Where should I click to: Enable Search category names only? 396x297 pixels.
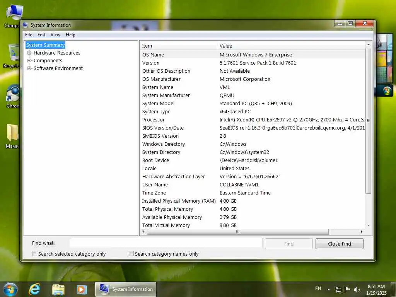tap(131, 254)
